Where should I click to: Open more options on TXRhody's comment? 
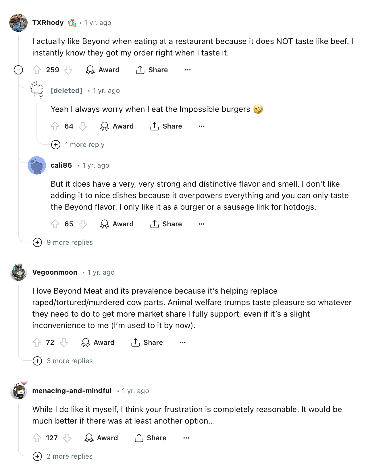coord(188,70)
